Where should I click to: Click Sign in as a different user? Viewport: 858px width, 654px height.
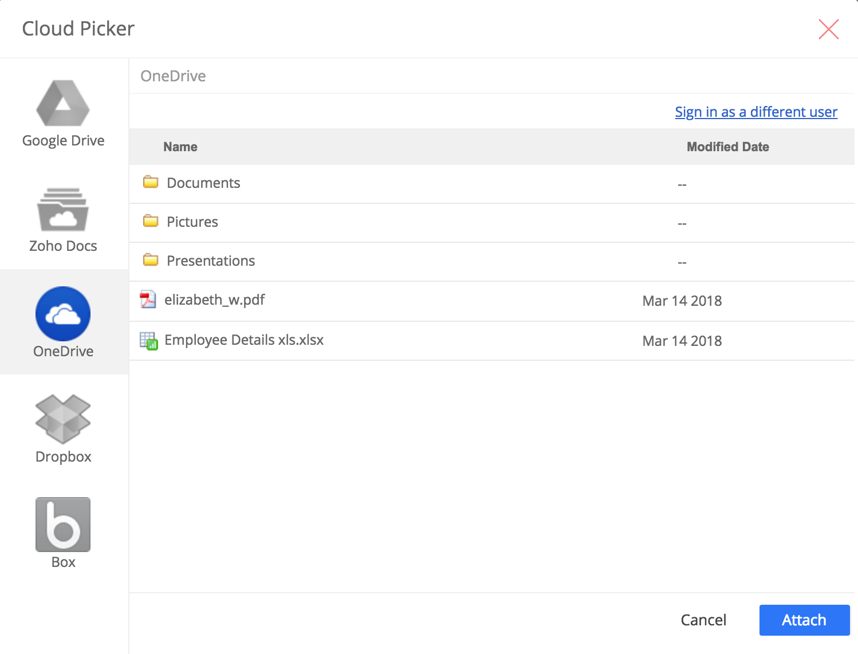click(x=755, y=112)
